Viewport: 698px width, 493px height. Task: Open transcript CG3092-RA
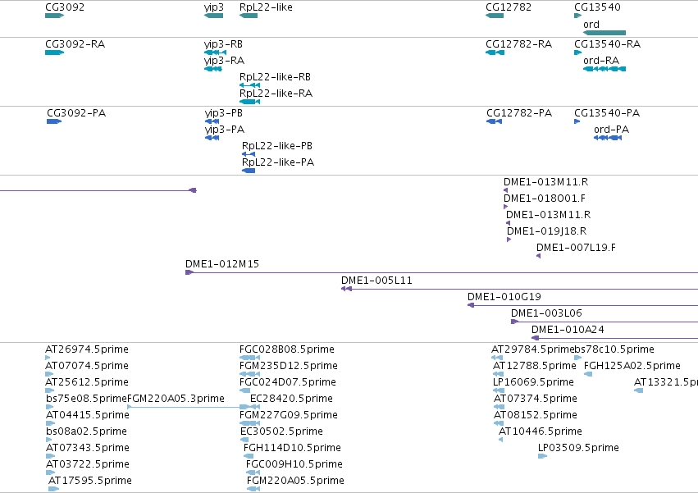point(55,52)
